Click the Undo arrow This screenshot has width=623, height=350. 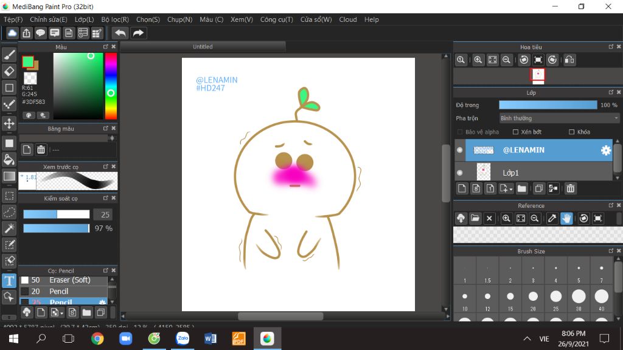[x=120, y=33]
